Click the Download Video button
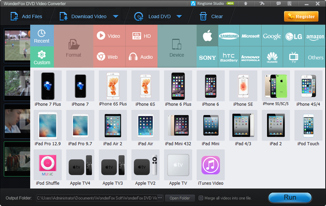Image resolution: width=326 pixels, height=206 pixels. point(83,16)
